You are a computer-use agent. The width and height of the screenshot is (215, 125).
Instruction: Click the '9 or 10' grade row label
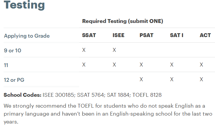pos(12,50)
